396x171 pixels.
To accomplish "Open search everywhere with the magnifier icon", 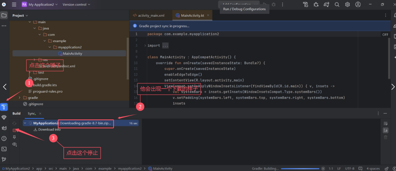I will [x=337, y=5].
